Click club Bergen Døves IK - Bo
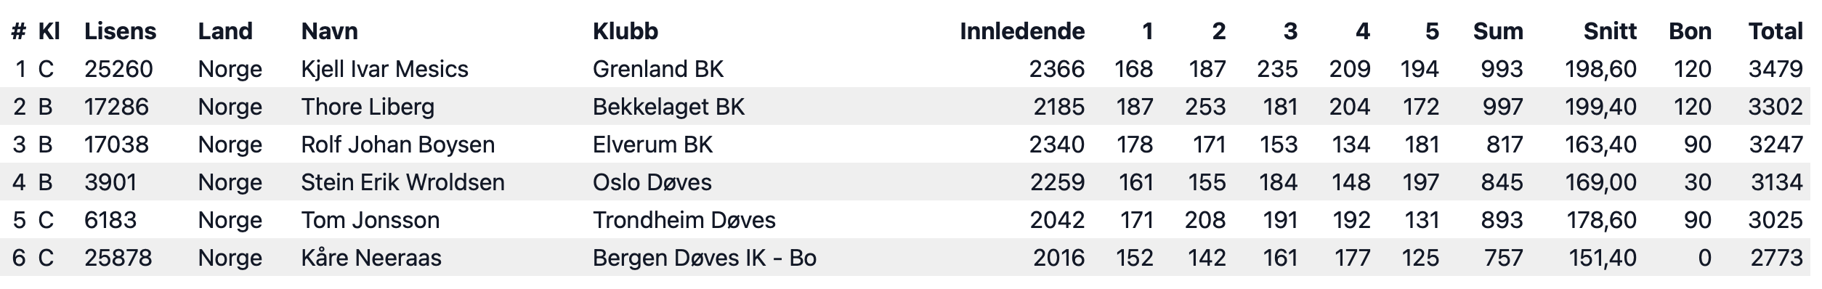Screen dimensions: 1822x289 704,258
